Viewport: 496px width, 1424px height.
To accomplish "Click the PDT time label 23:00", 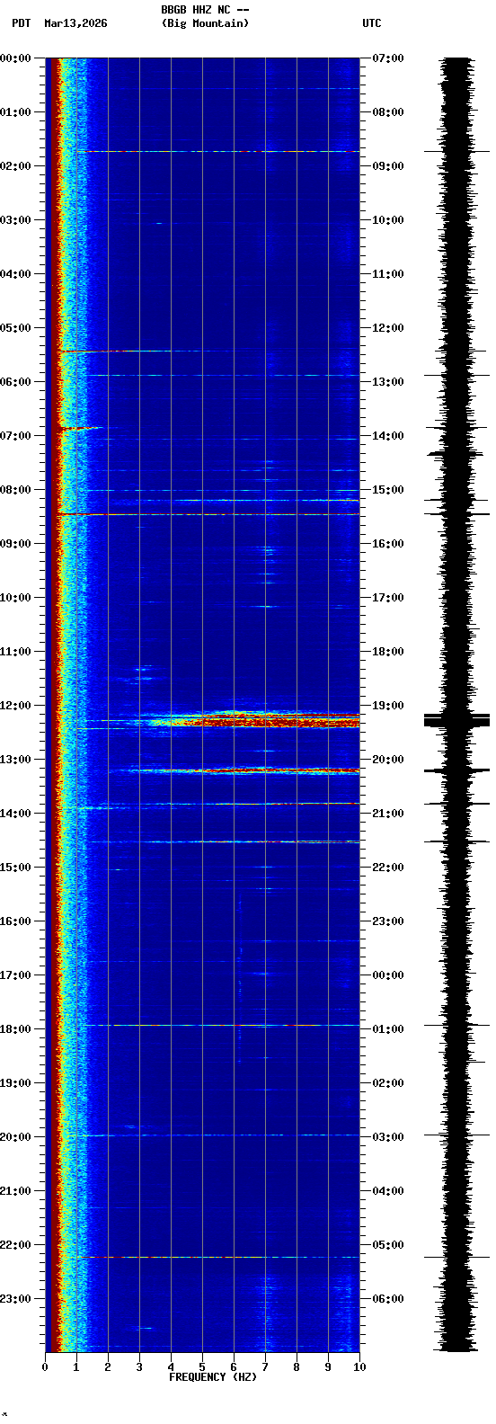I will [x=15, y=1299].
